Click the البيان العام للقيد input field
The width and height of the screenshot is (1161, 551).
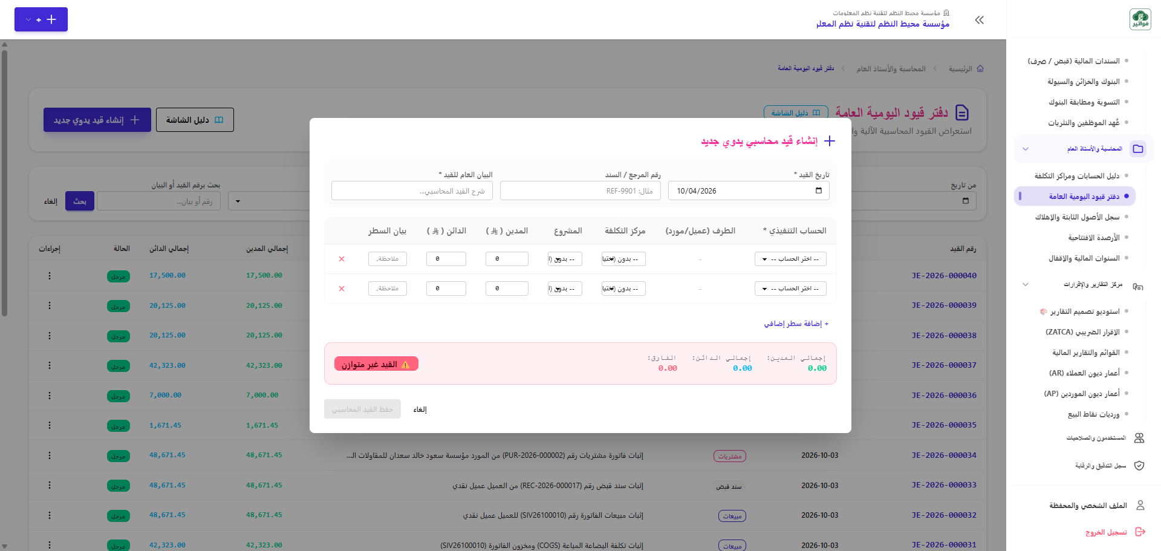tap(412, 191)
